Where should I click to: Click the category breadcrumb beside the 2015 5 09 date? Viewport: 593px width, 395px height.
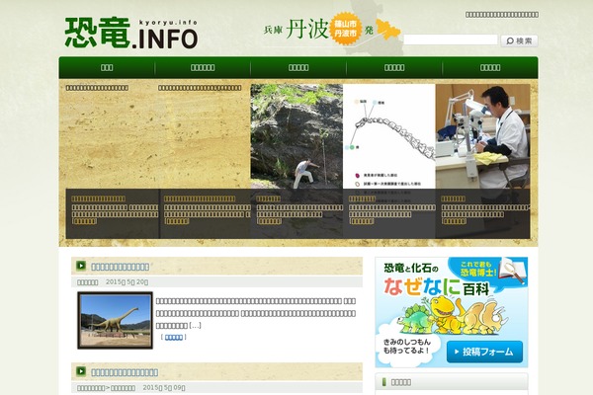(106, 388)
